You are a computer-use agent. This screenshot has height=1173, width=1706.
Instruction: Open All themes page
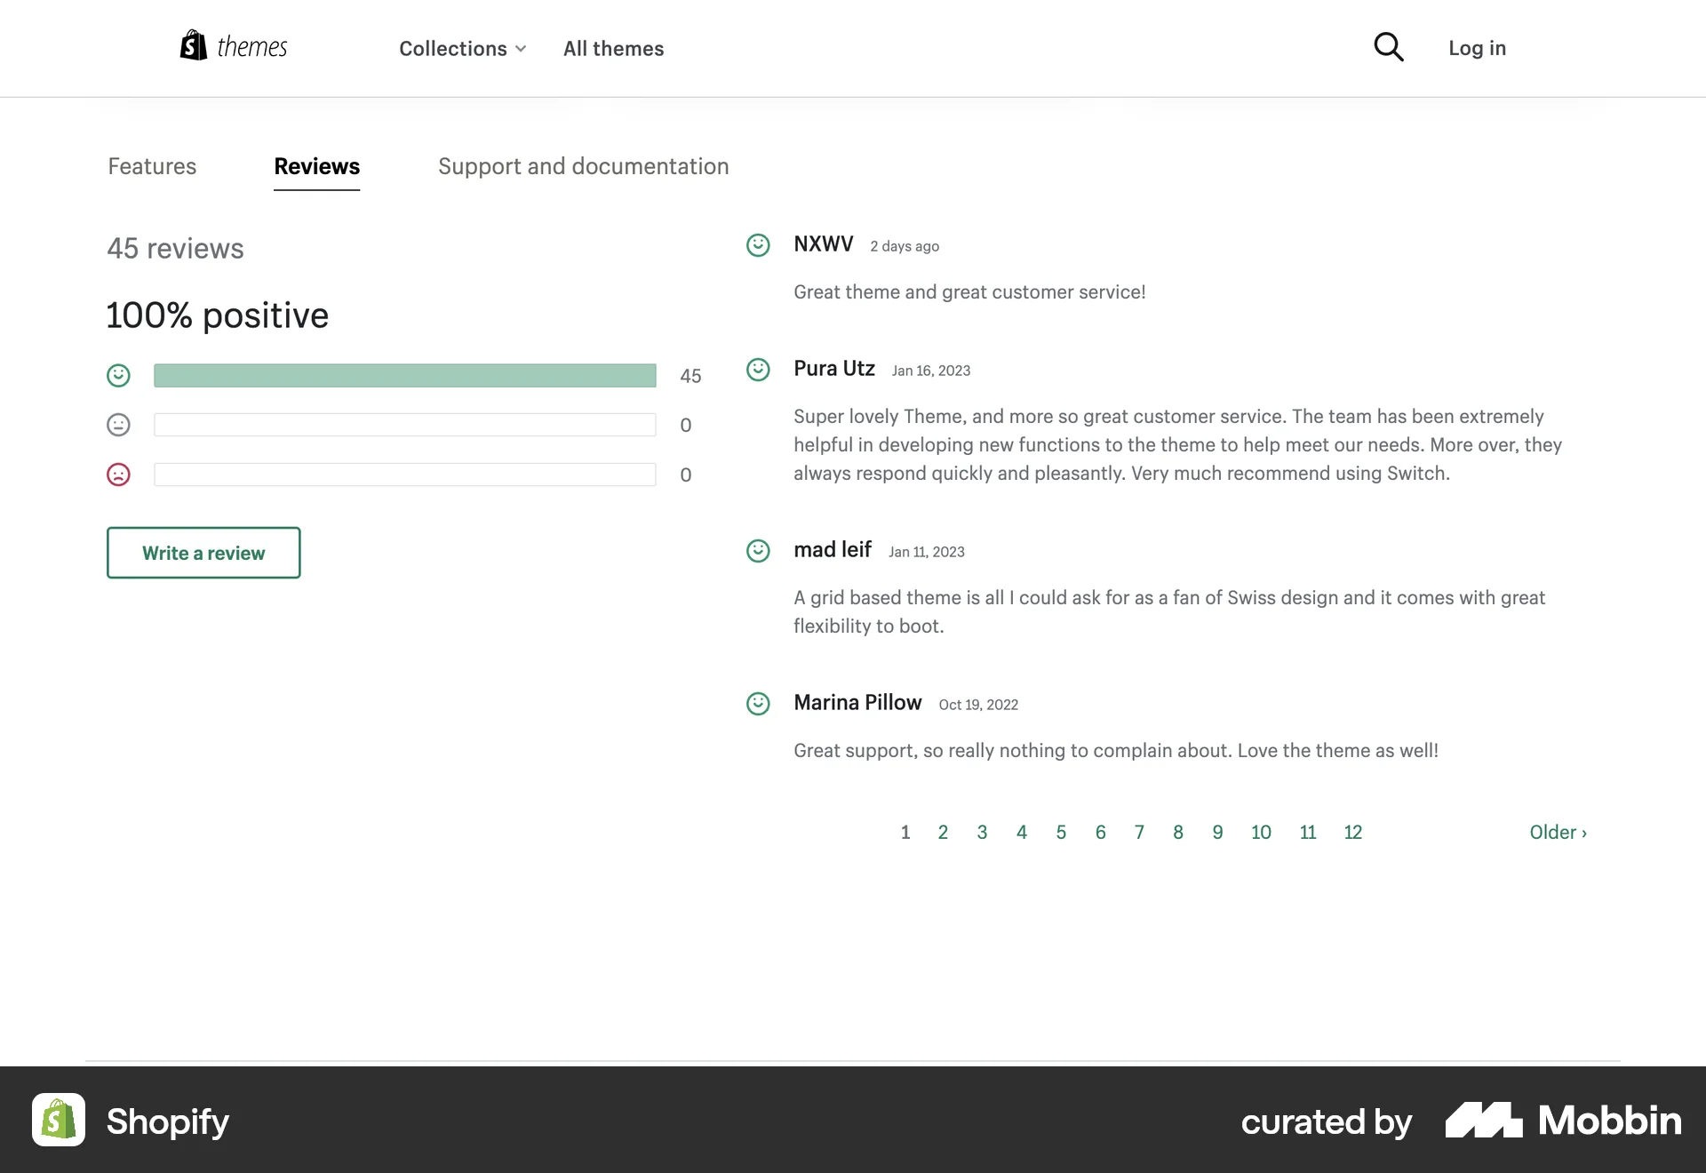613,49
